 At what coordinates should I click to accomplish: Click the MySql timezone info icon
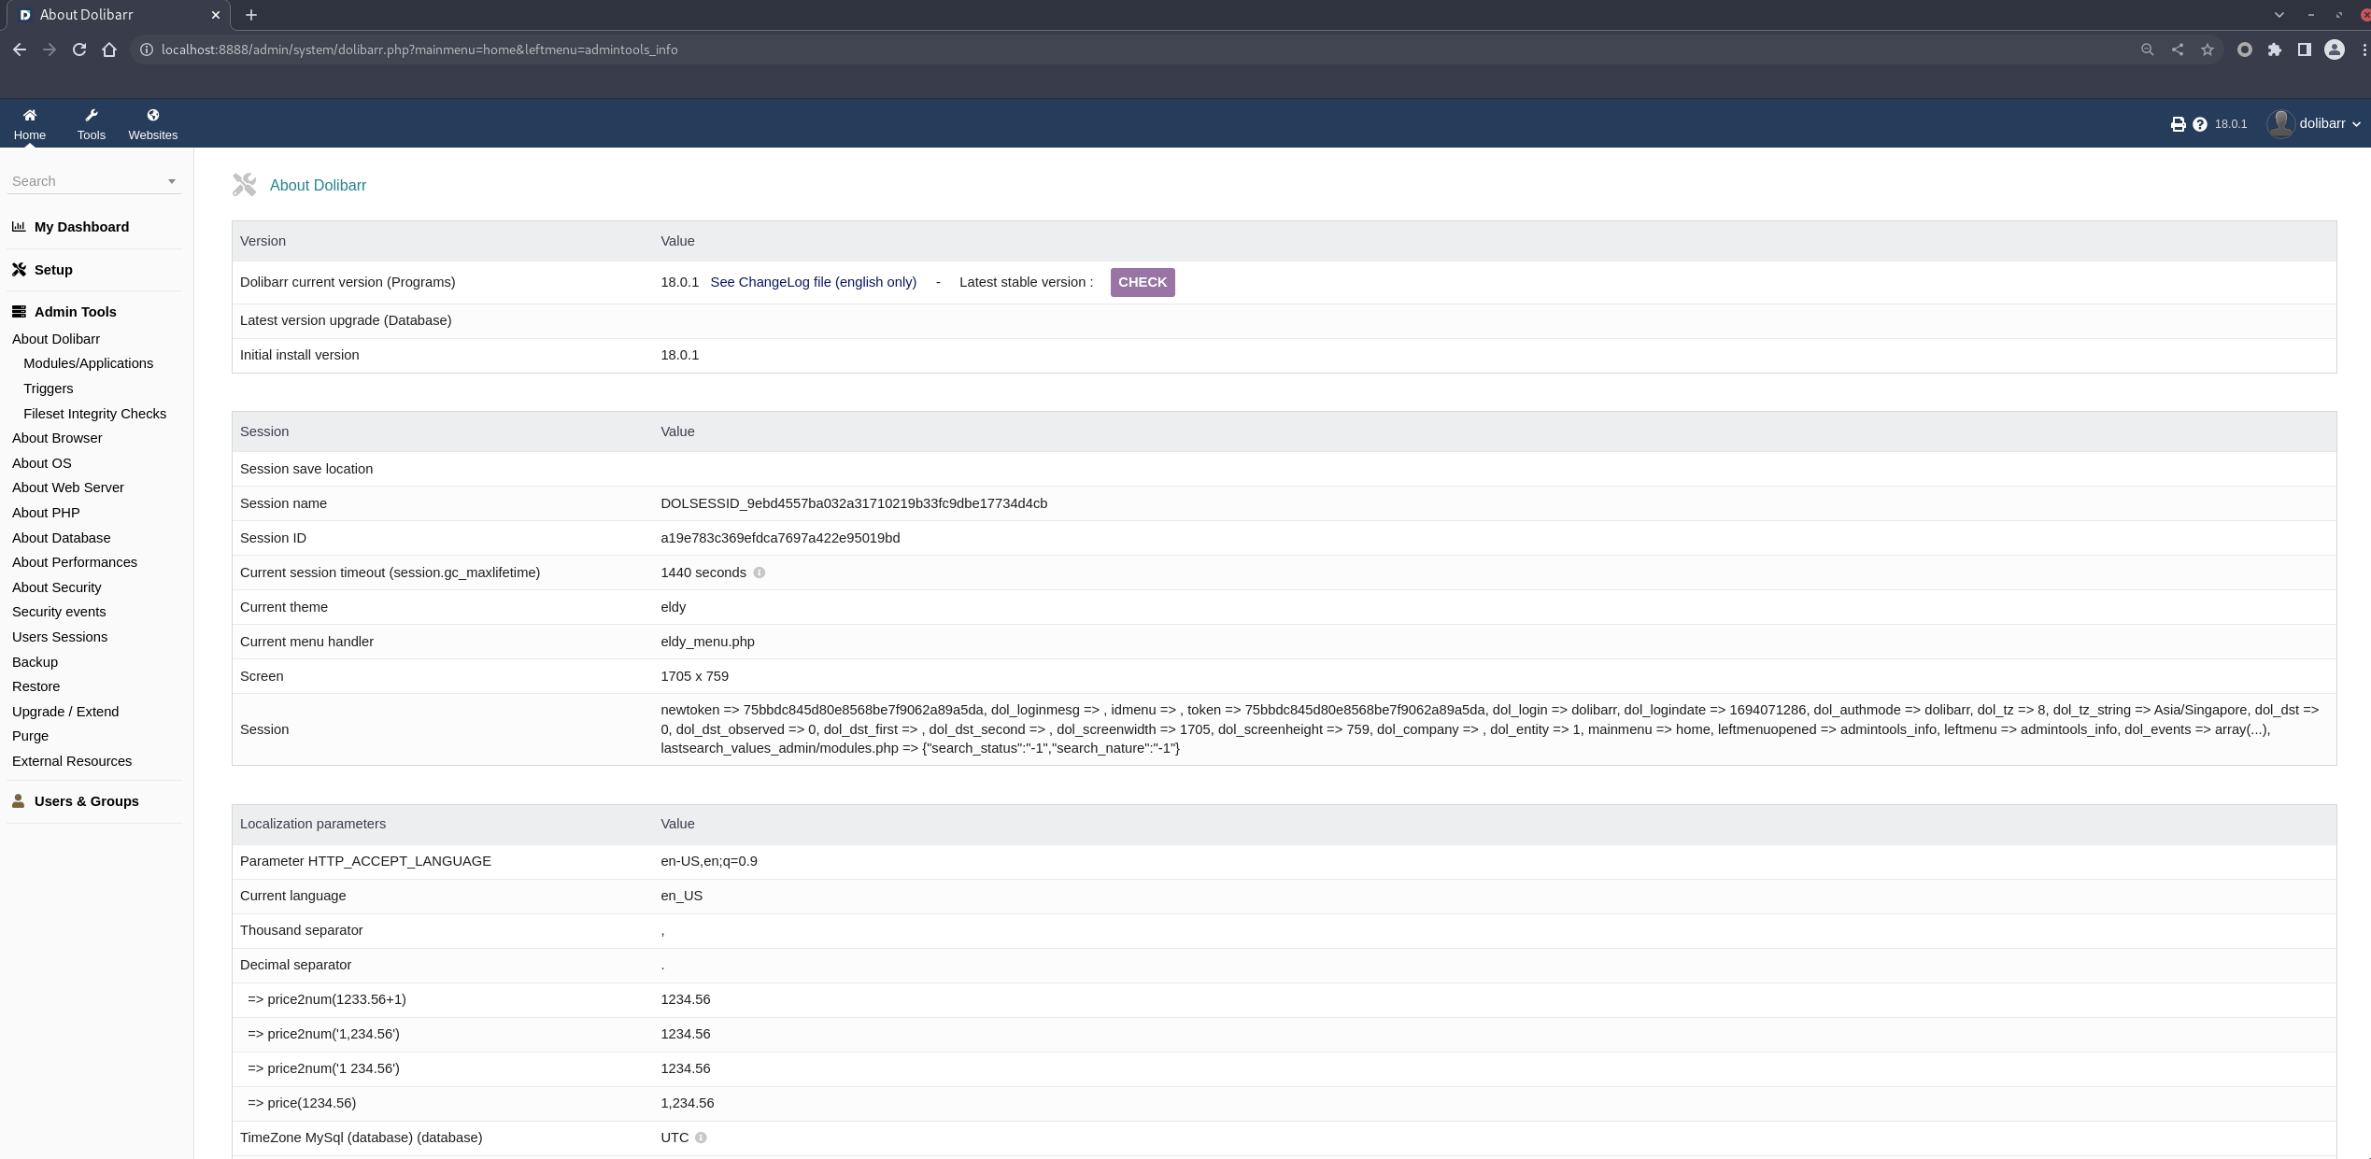pos(701,1138)
